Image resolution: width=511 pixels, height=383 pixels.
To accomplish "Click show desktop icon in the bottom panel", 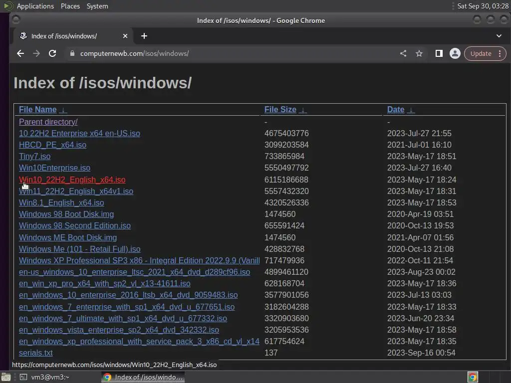I will point(6,377).
